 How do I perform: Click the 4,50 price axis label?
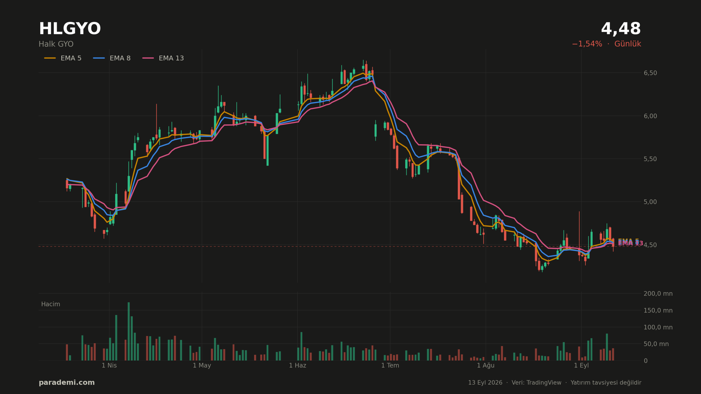(650, 245)
